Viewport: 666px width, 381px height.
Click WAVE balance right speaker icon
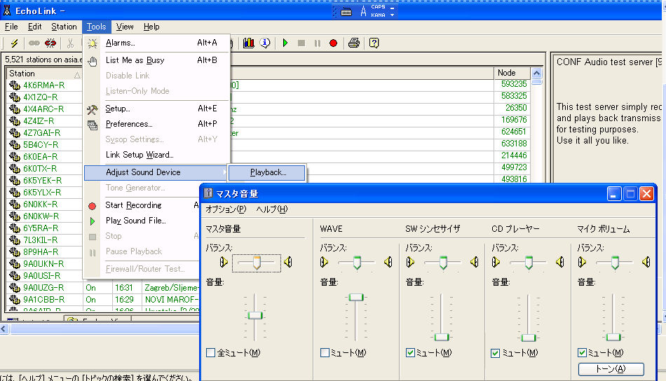coord(388,262)
